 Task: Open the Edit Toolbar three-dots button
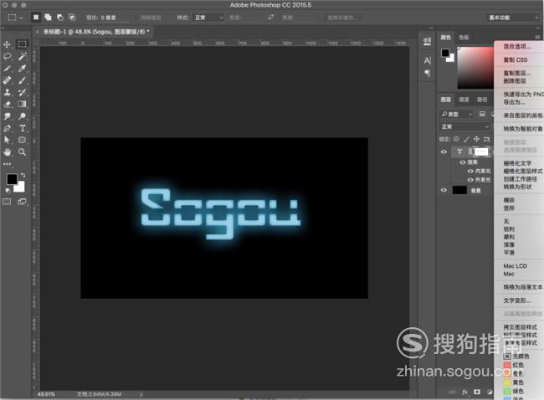tap(7, 164)
